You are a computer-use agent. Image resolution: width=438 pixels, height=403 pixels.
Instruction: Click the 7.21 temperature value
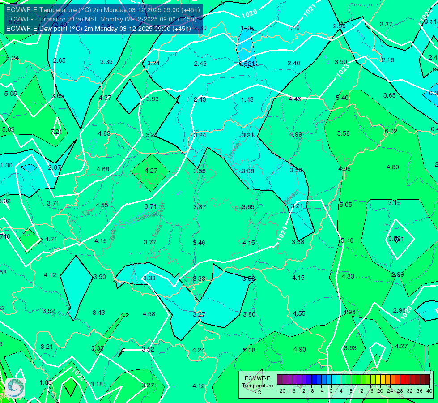(56, 132)
